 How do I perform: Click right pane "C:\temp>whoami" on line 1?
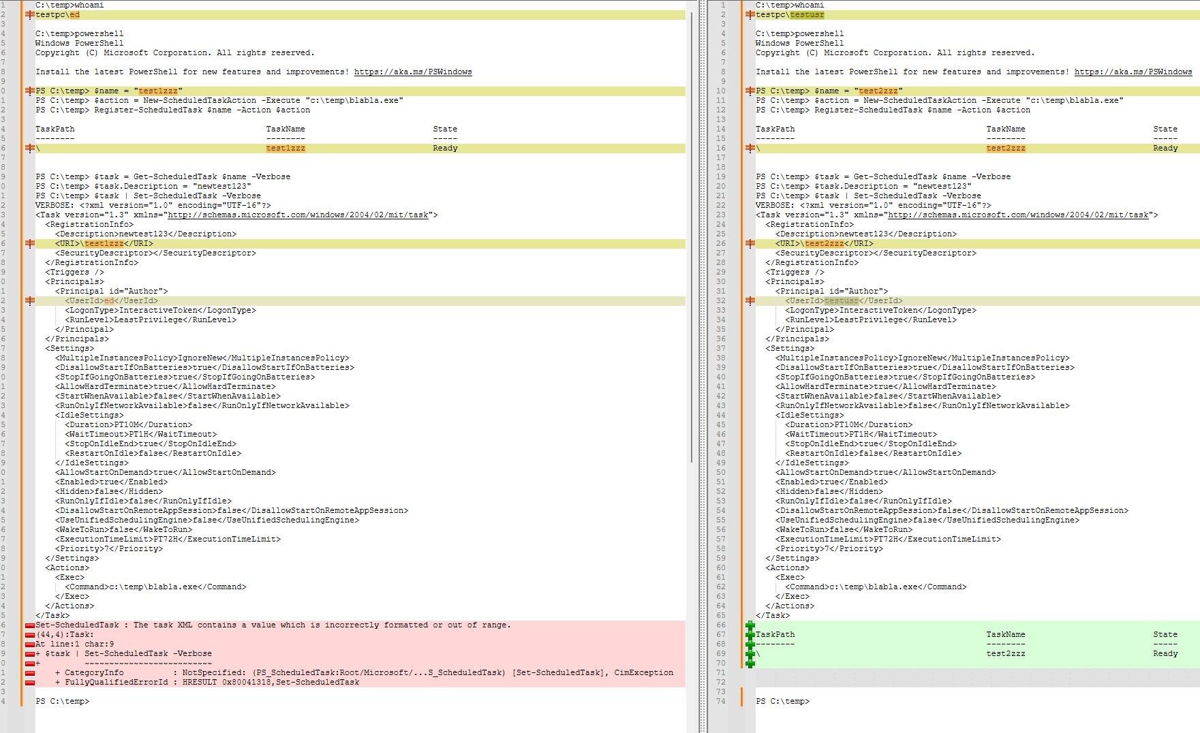(x=790, y=5)
